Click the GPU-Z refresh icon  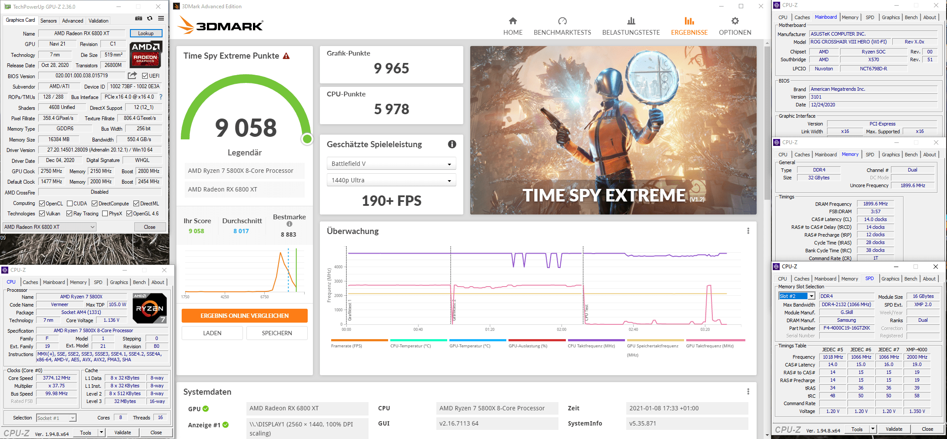point(150,18)
